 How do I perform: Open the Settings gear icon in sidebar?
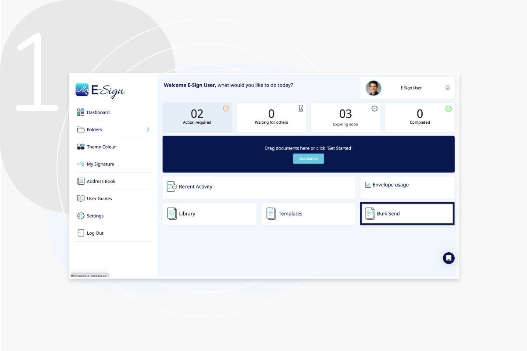click(x=81, y=216)
